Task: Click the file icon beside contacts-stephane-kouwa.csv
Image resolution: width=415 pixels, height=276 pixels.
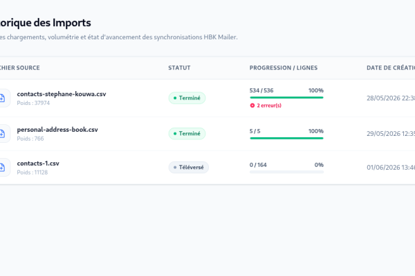Action: click(x=2, y=98)
